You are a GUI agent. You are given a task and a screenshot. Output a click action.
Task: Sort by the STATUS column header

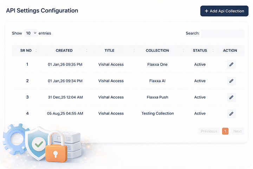pos(200,50)
